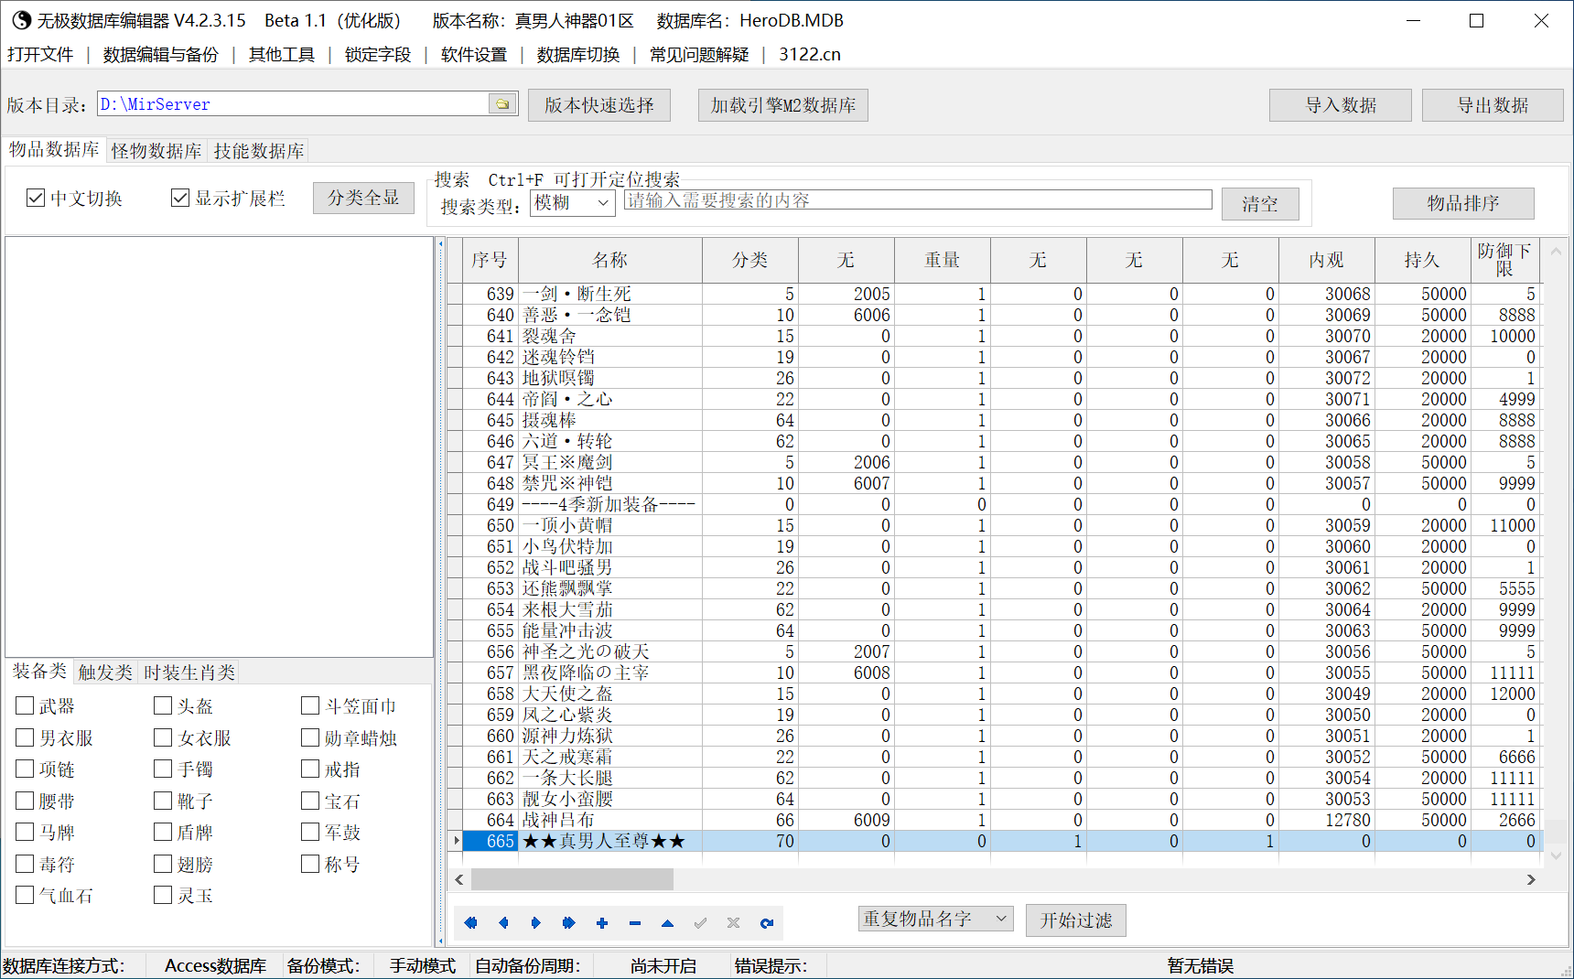Screen dimensions: 1574x979
Task: Tick the 翅膀 checkbox
Action: pos(163,864)
